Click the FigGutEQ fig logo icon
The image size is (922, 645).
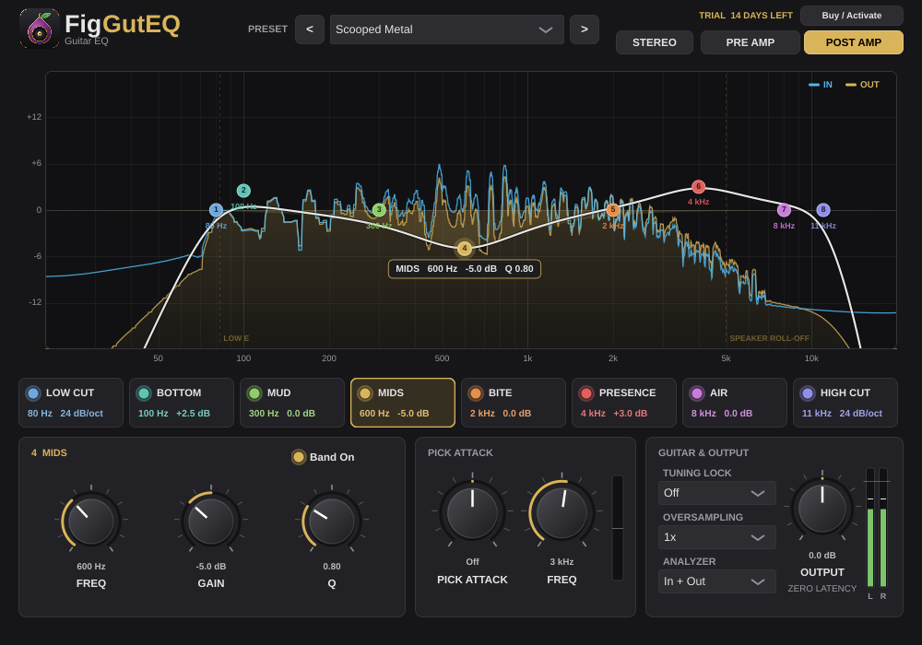[40, 29]
